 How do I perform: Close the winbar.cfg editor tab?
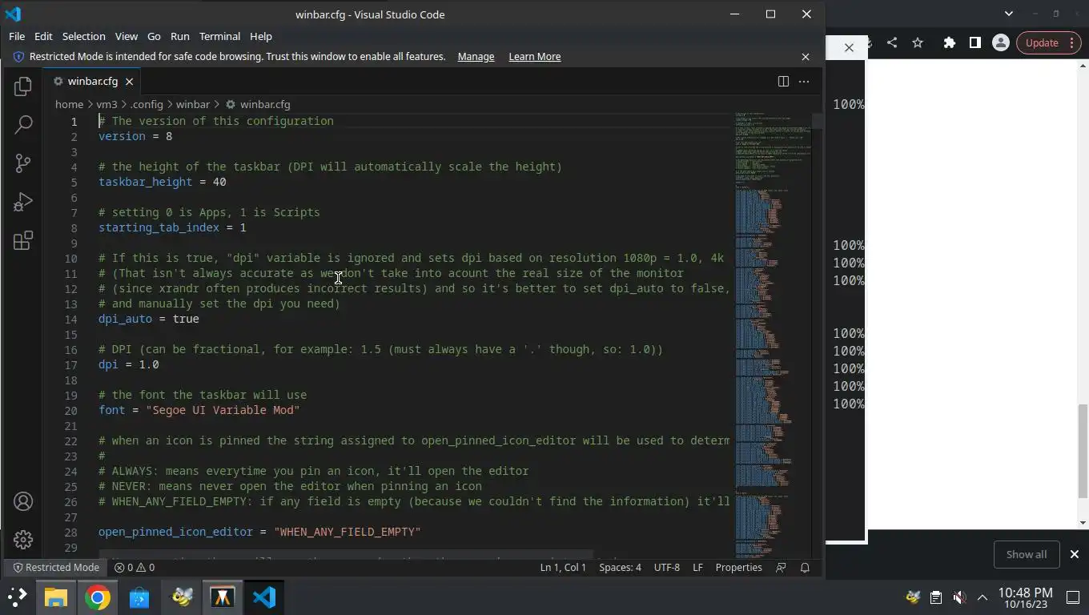click(129, 81)
